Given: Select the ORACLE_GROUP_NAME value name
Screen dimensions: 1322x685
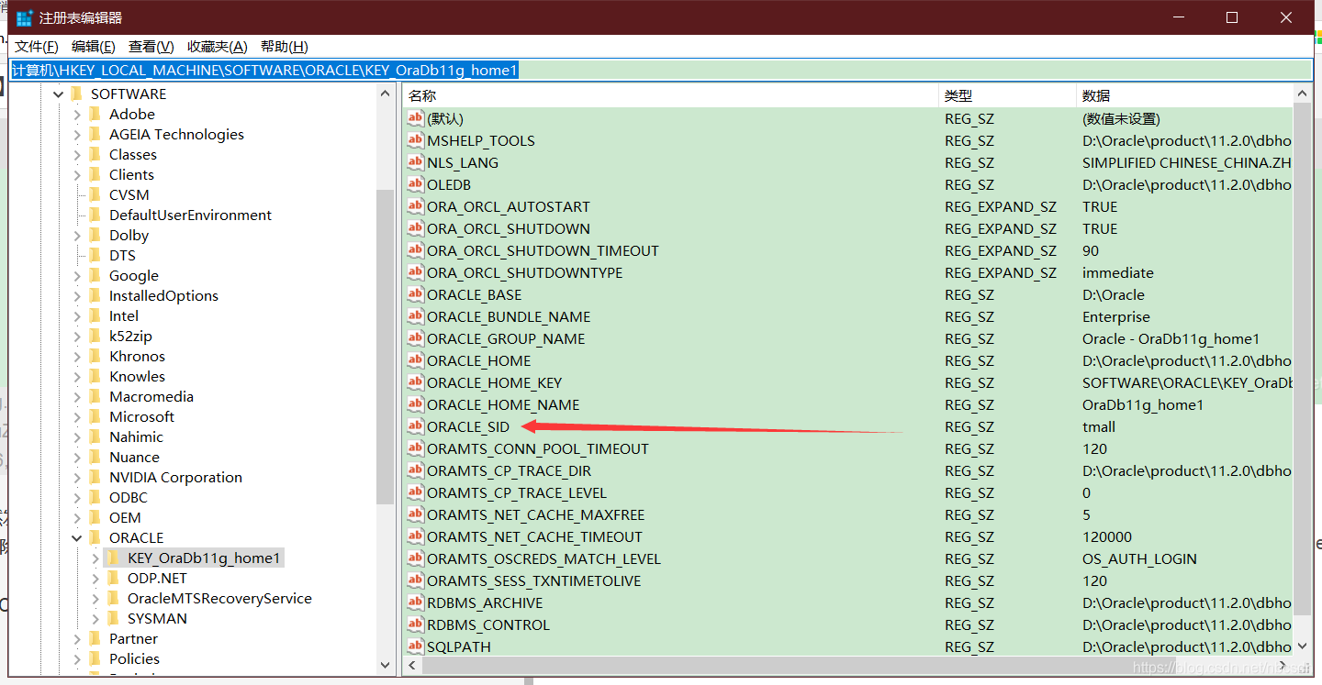Looking at the screenshot, I should pyautogui.click(x=506, y=338).
